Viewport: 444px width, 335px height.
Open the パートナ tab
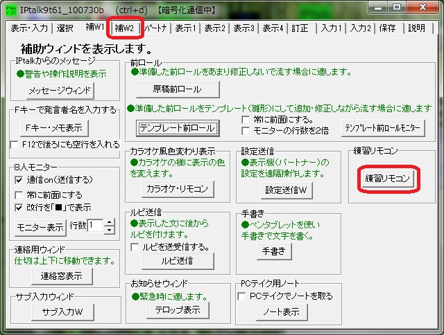pos(156,28)
